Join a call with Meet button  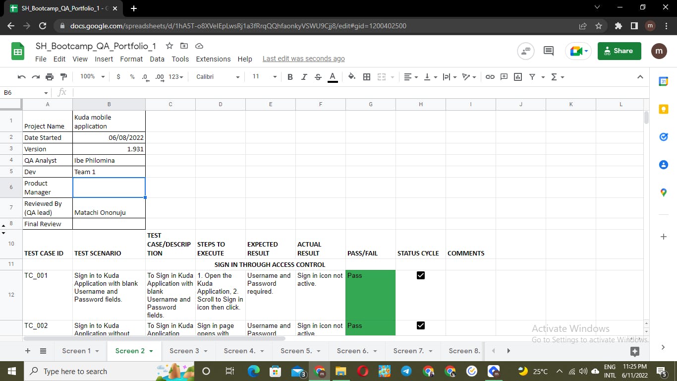[x=578, y=51]
